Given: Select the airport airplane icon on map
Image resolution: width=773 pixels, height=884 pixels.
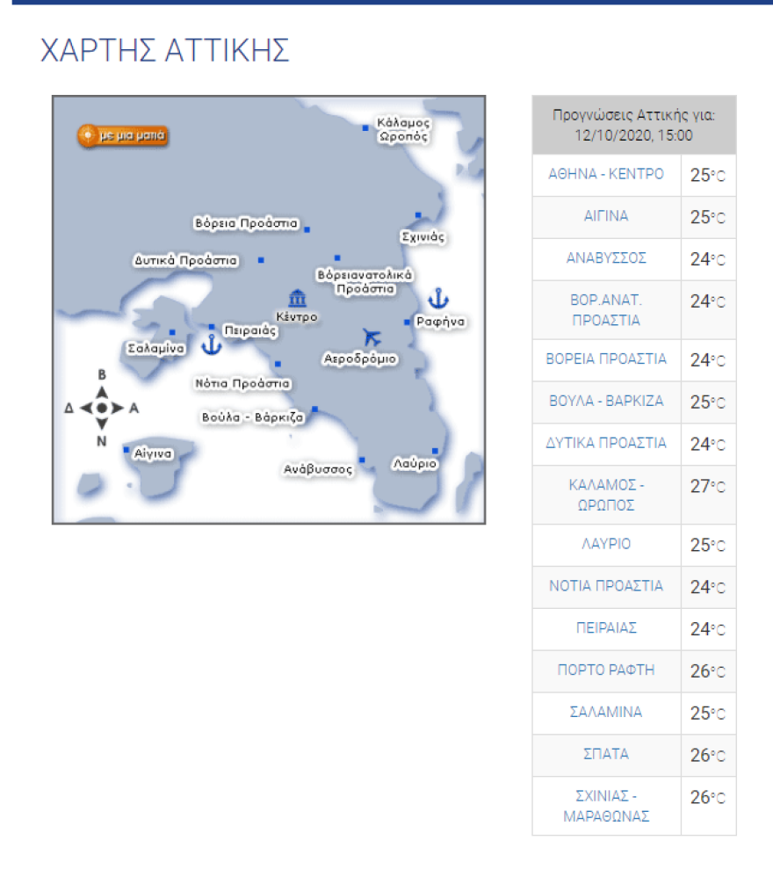Looking at the screenshot, I should coord(372,337).
